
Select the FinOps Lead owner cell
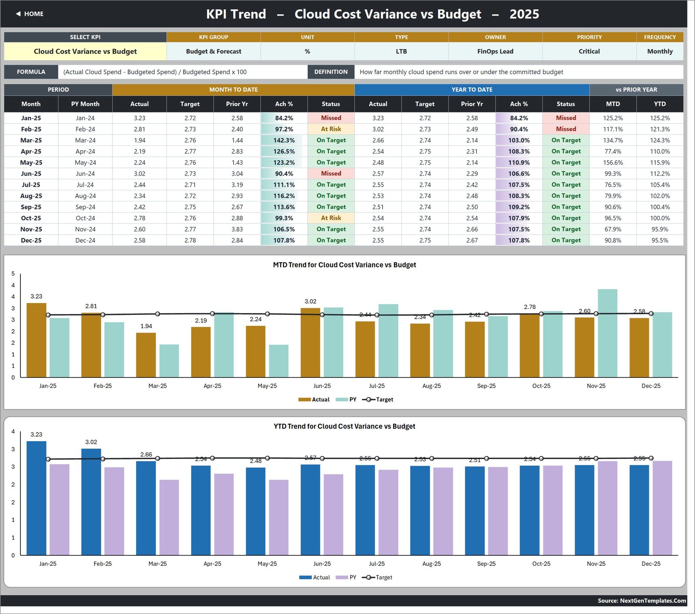(495, 51)
